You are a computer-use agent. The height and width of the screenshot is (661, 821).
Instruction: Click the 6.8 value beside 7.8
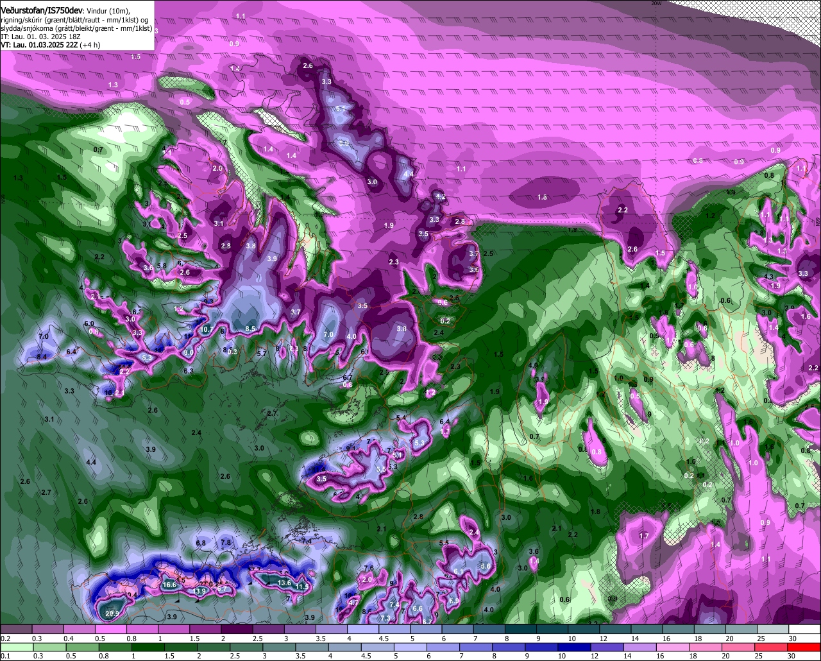pyautogui.click(x=201, y=543)
